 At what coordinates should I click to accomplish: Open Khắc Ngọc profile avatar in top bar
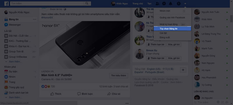(113, 3)
